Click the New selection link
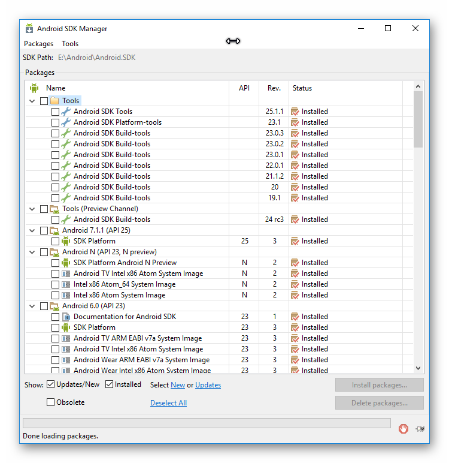This screenshot has width=449, height=463. (x=178, y=385)
